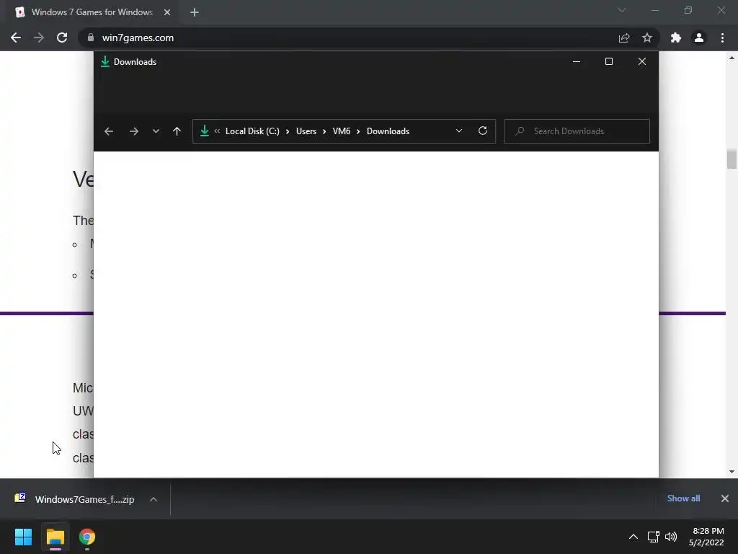Show hidden path segments via the double chevron

pos(217,131)
